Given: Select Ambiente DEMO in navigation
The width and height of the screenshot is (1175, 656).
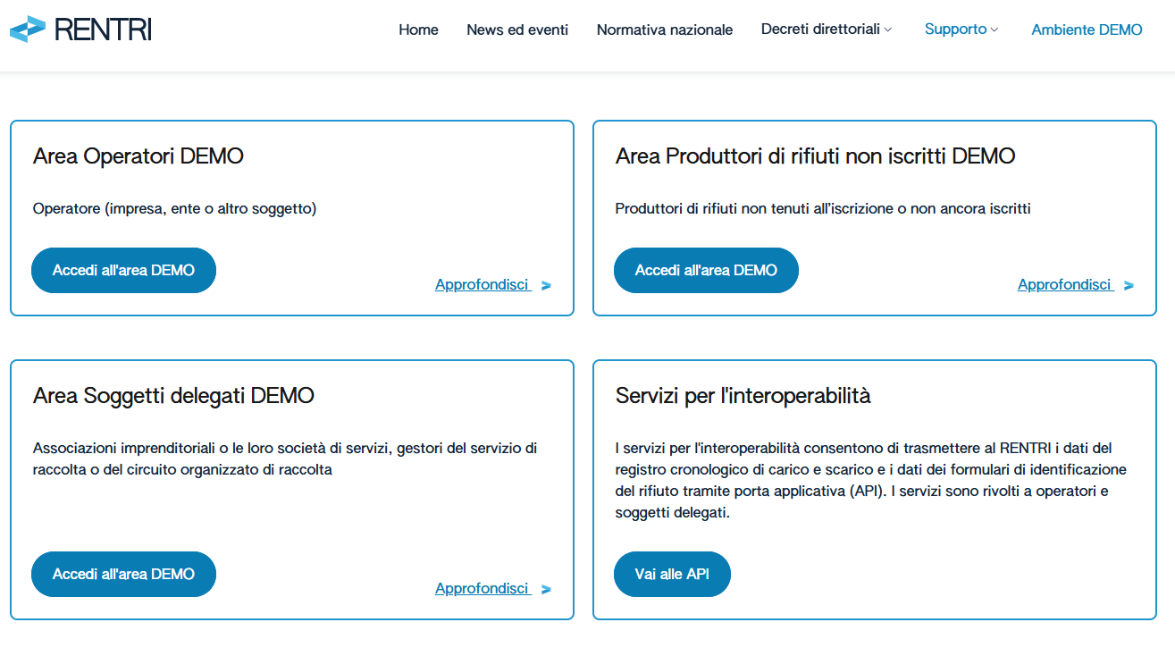Looking at the screenshot, I should click(1087, 29).
